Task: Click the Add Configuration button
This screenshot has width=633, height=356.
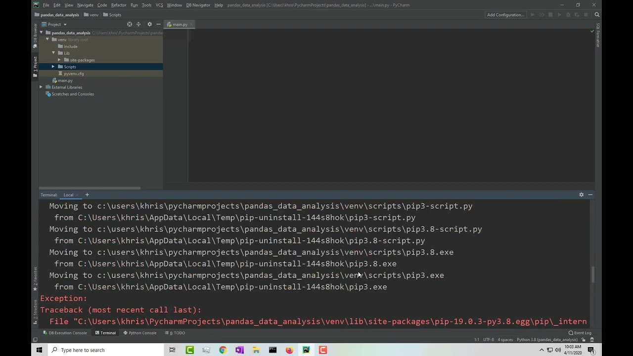Action: (x=505, y=15)
